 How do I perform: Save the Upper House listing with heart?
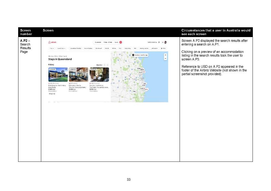(x=66, y=69)
